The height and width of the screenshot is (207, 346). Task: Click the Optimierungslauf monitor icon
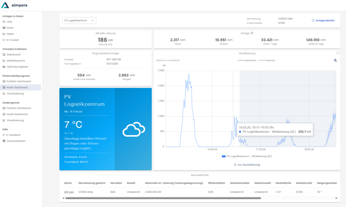[4, 67]
